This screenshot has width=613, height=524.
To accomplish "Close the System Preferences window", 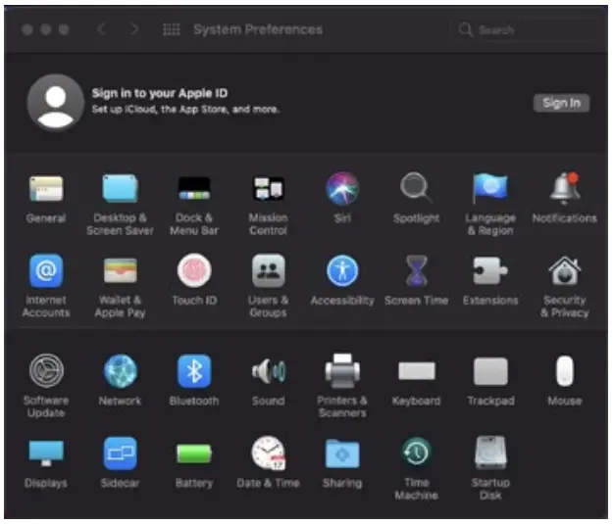I will (x=27, y=29).
